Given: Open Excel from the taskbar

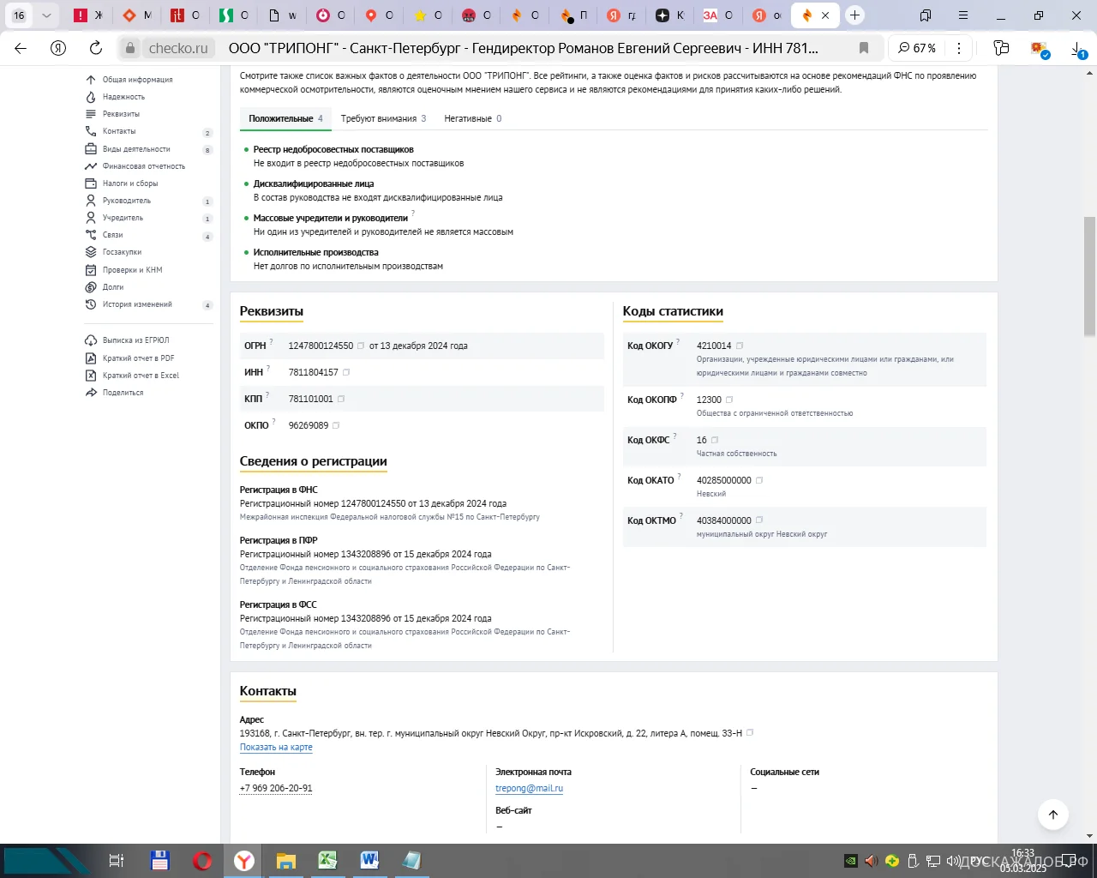Looking at the screenshot, I should pos(327,861).
